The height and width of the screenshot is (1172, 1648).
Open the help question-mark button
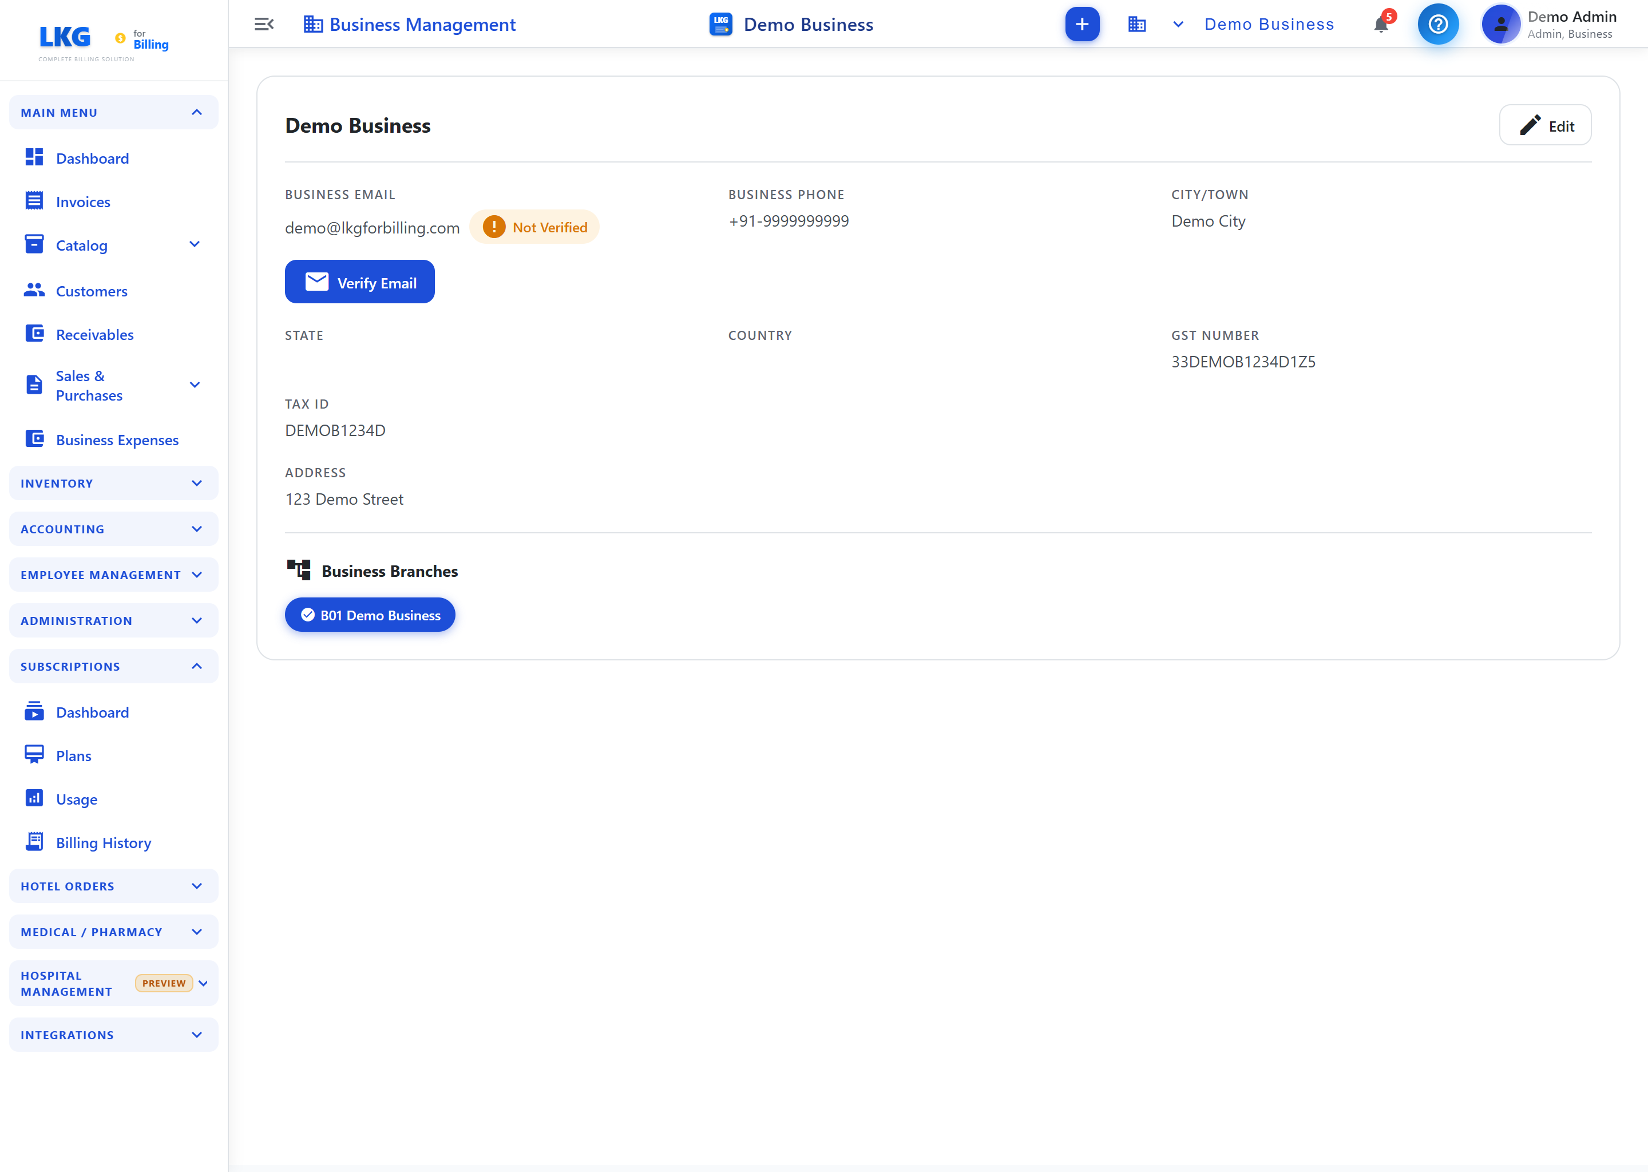coord(1438,25)
